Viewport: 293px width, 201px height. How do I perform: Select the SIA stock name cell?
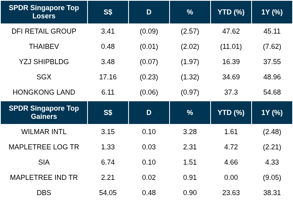44,162
